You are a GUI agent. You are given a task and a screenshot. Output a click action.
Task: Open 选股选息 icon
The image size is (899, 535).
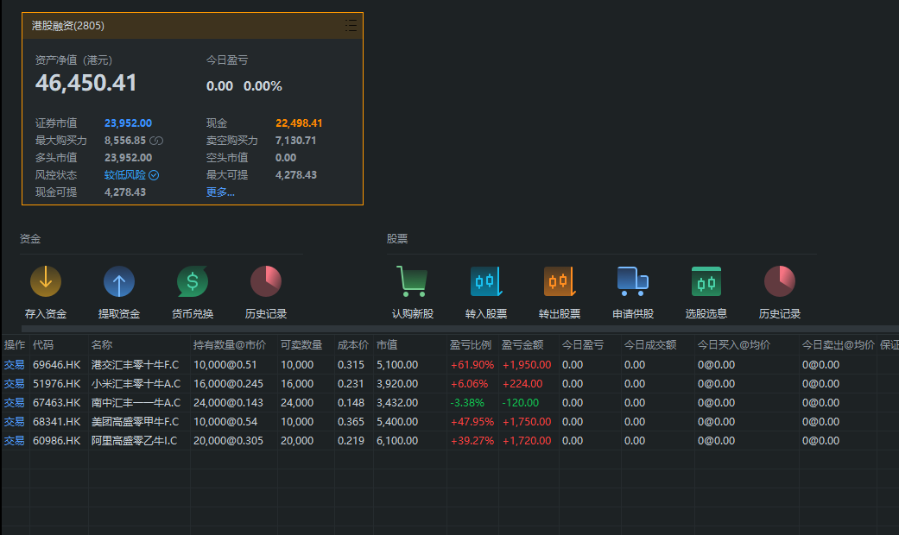pyautogui.click(x=706, y=281)
